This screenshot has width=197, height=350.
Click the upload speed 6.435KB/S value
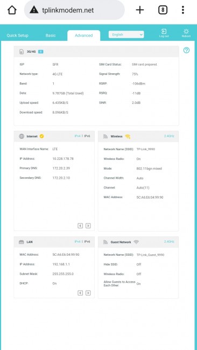click(x=60, y=103)
